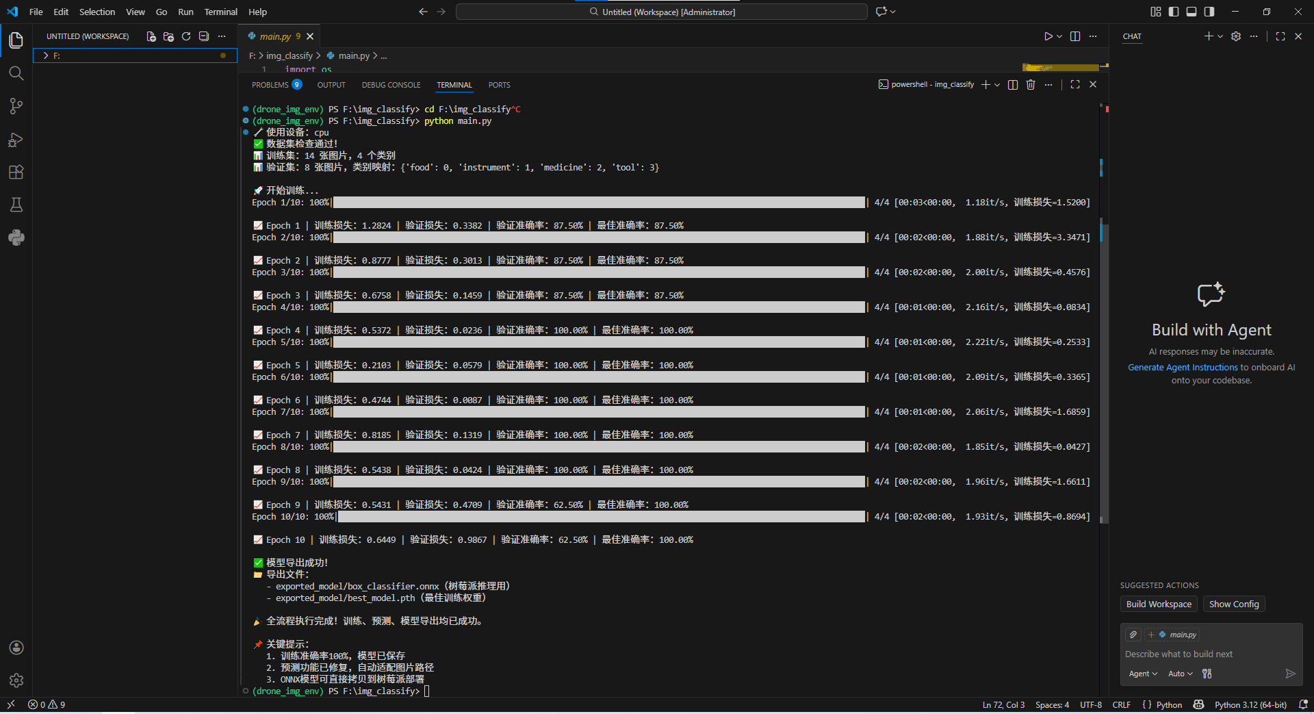Open the Accounts menu icon
The width and height of the screenshot is (1314, 714).
click(16, 648)
